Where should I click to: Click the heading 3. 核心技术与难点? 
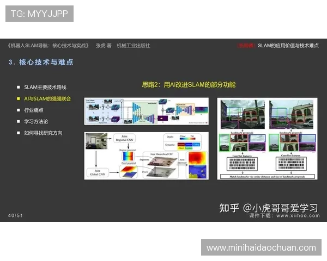coord(41,62)
